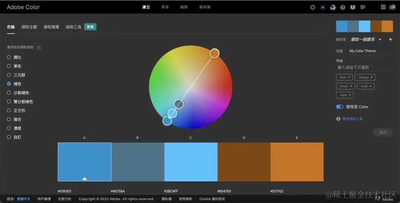Select color swatch D (brown #854700)
This screenshot has width=400, height=203.
[244, 162]
